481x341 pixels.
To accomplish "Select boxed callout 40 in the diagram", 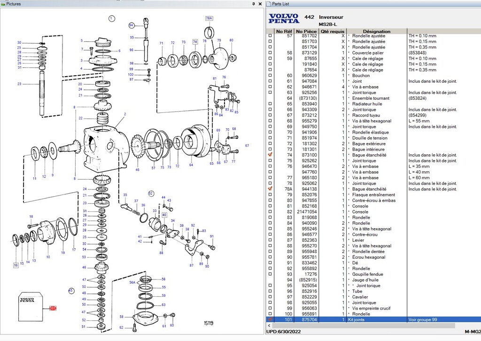I will click(164, 215).
